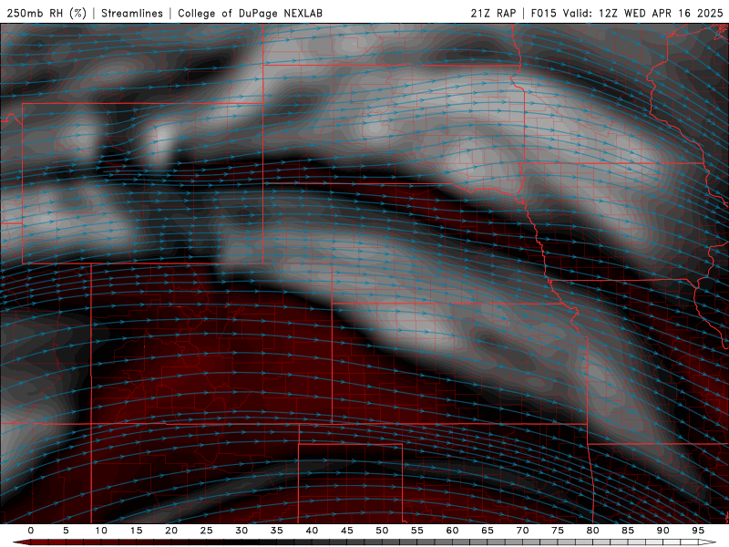Screen dimensions: 729x547
Task: Click the "250mb RH (%)" title text
Action: (x=47, y=13)
